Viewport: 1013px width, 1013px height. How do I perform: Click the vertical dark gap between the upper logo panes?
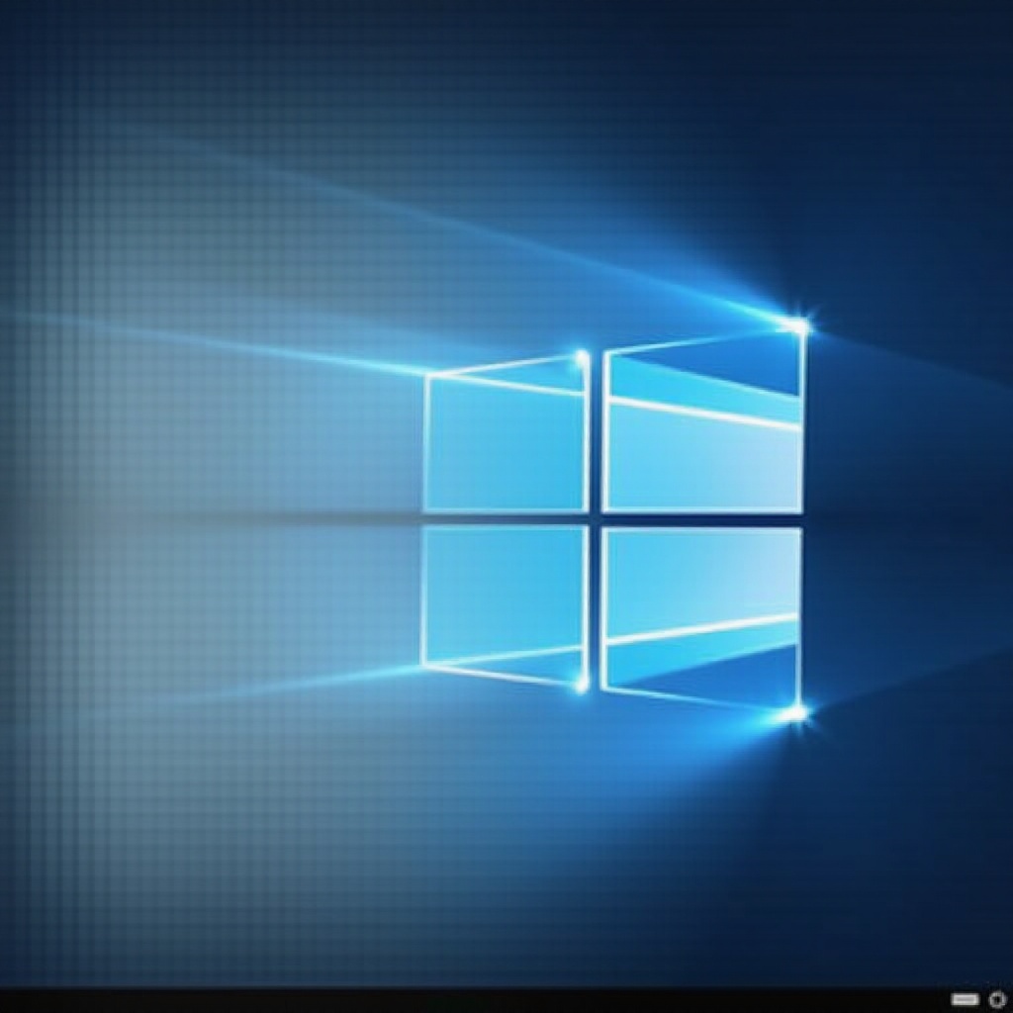pos(596,435)
